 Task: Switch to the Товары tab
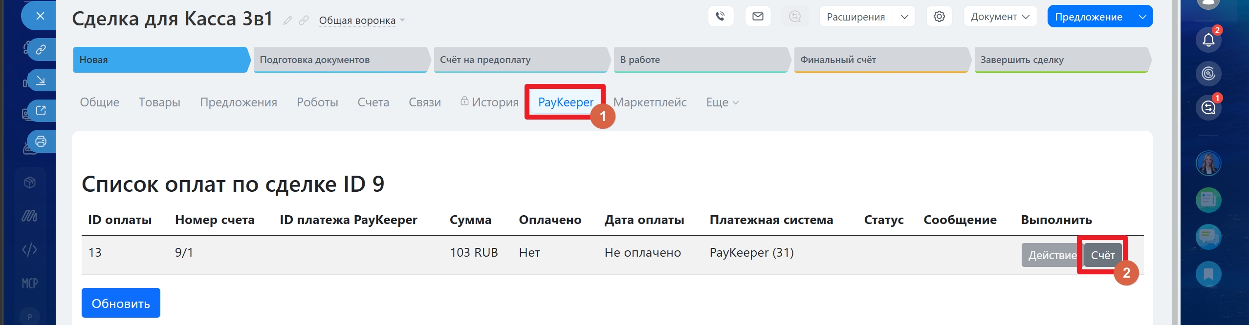159,102
